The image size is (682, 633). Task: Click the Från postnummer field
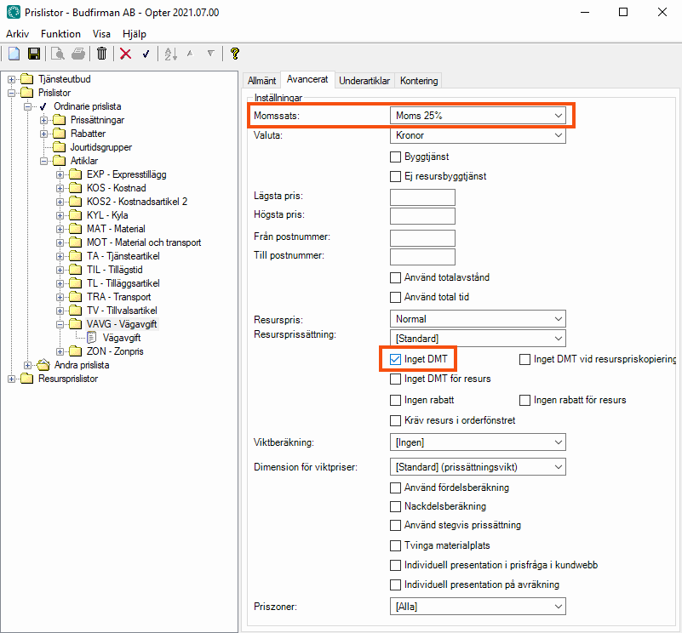(x=423, y=238)
